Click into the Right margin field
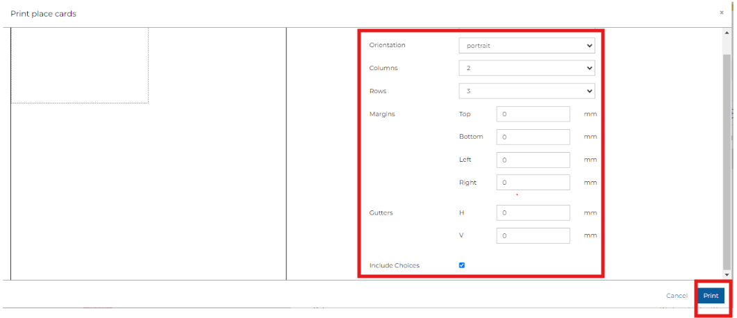737x318 pixels. tap(533, 183)
